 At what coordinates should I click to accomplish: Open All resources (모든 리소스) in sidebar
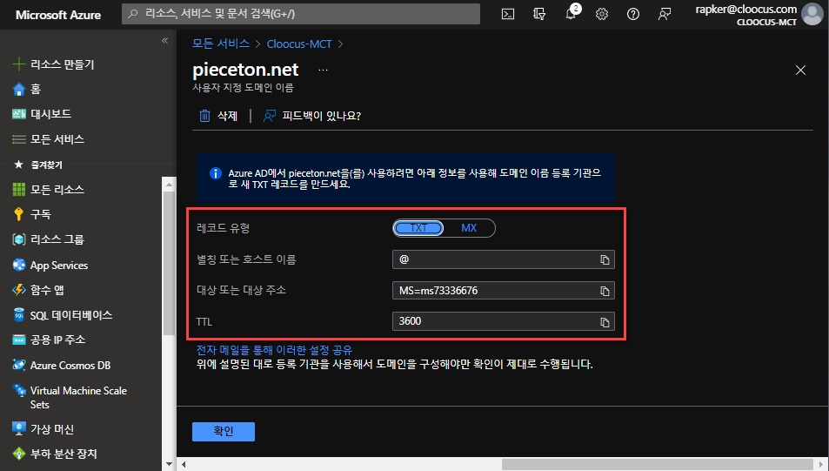pos(48,189)
